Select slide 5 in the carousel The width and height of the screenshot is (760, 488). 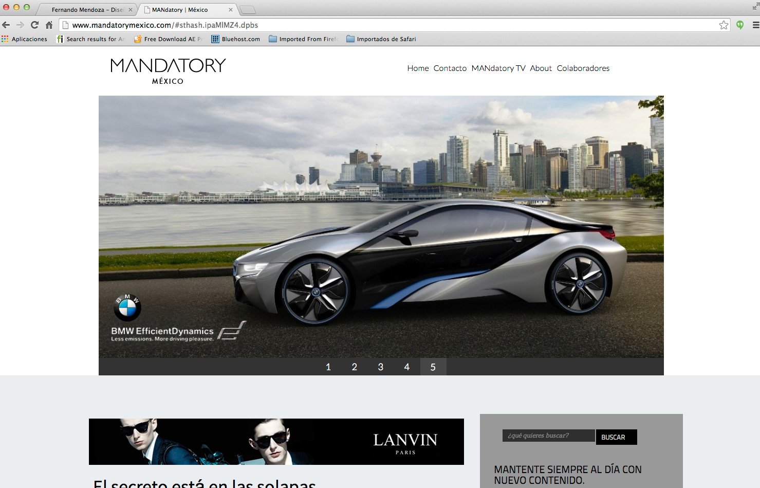point(433,367)
